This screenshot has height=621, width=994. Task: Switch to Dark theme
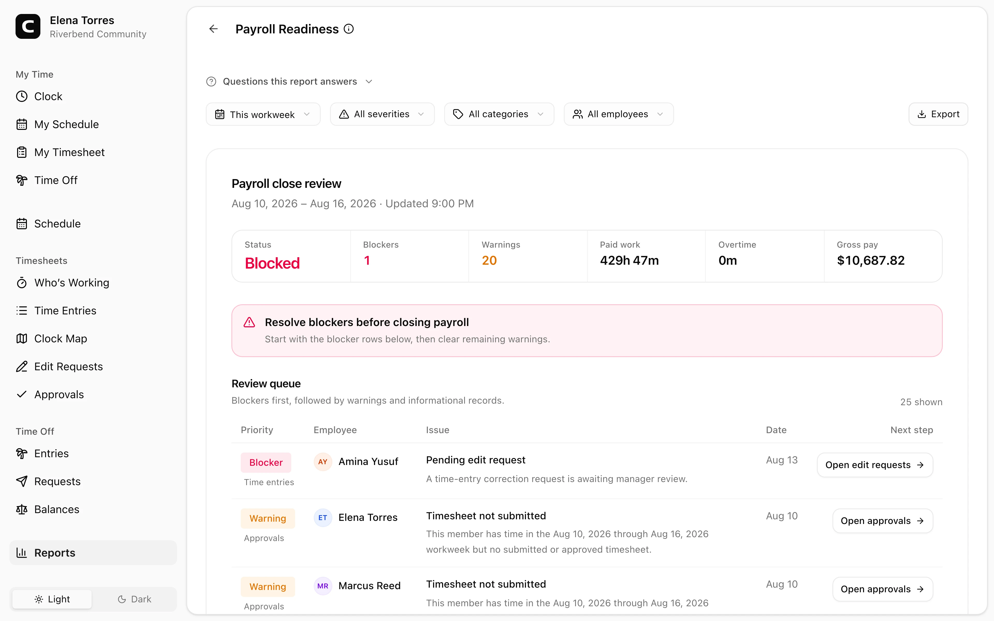pos(134,599)
